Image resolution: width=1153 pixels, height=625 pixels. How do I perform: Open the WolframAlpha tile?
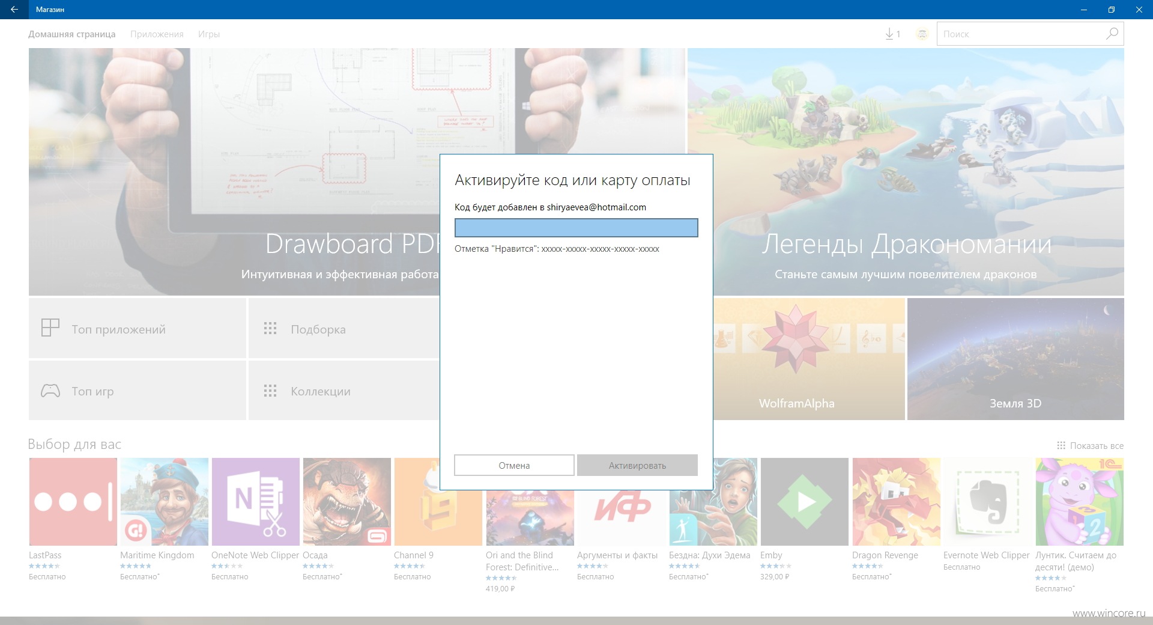(x=809, y=359)
